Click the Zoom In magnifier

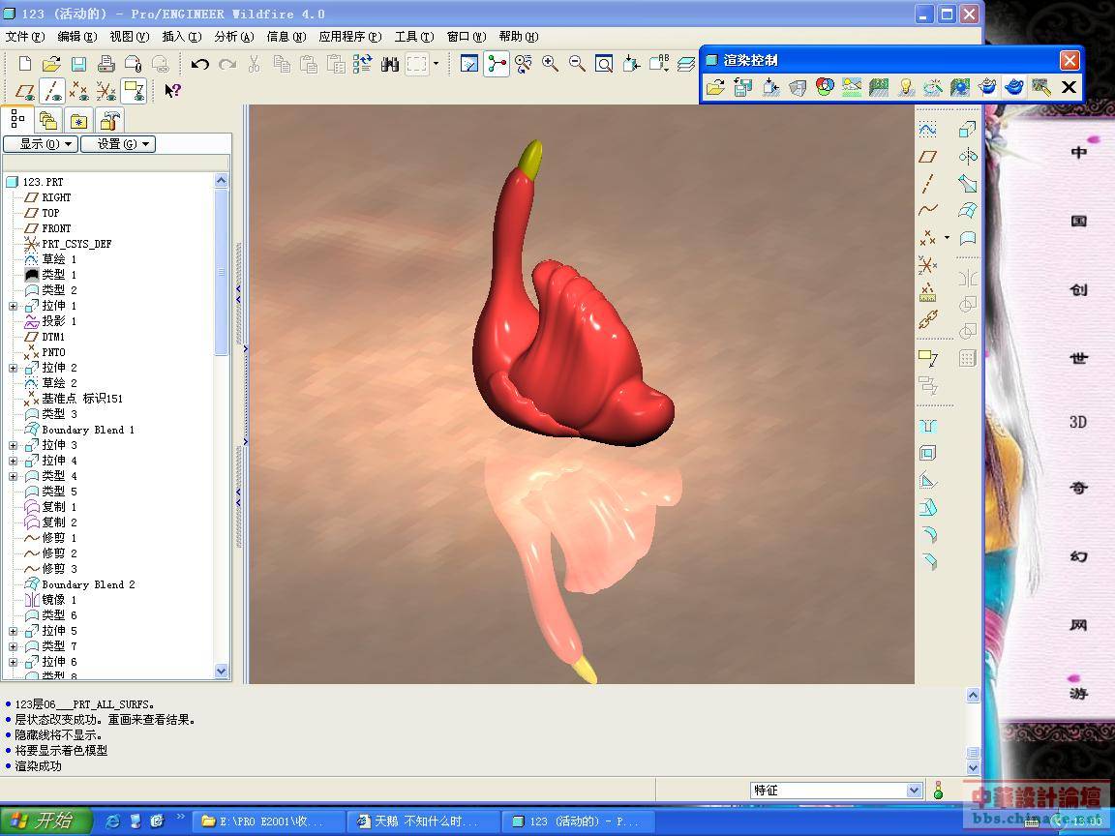pyautogui.click(x=550, y=64)
